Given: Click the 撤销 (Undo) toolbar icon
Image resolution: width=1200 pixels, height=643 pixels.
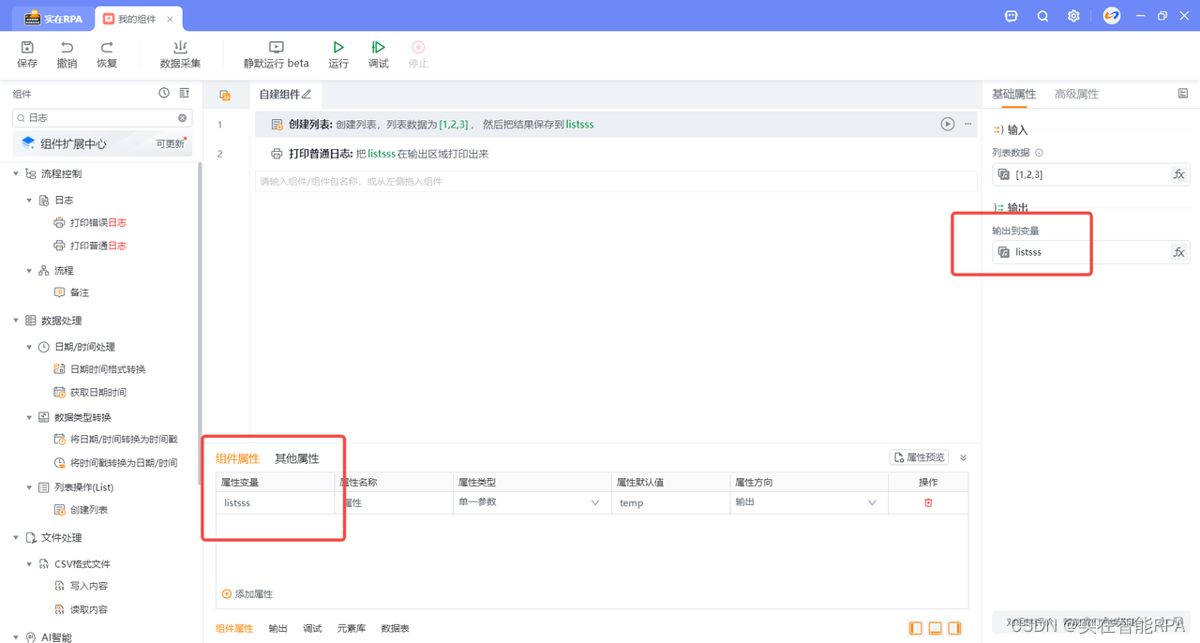Looking at the screenshot, I should tap(66, 48).
